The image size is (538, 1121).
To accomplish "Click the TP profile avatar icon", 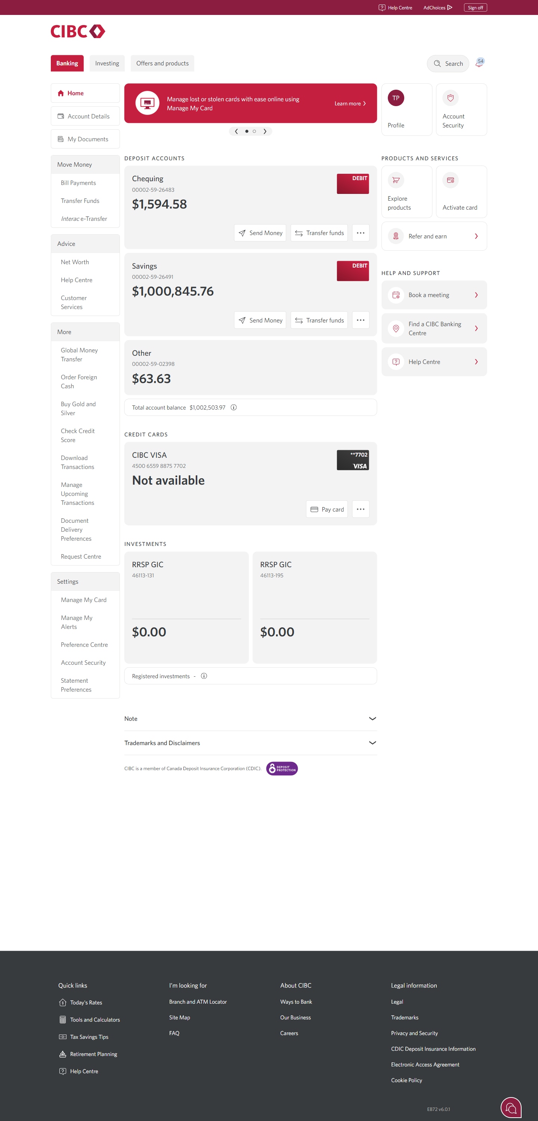I will tap(396, 98).
